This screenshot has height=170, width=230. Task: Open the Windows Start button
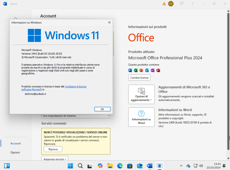(x=70, y=166)
